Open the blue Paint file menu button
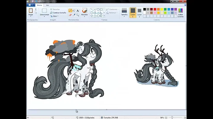 [31, 5]
